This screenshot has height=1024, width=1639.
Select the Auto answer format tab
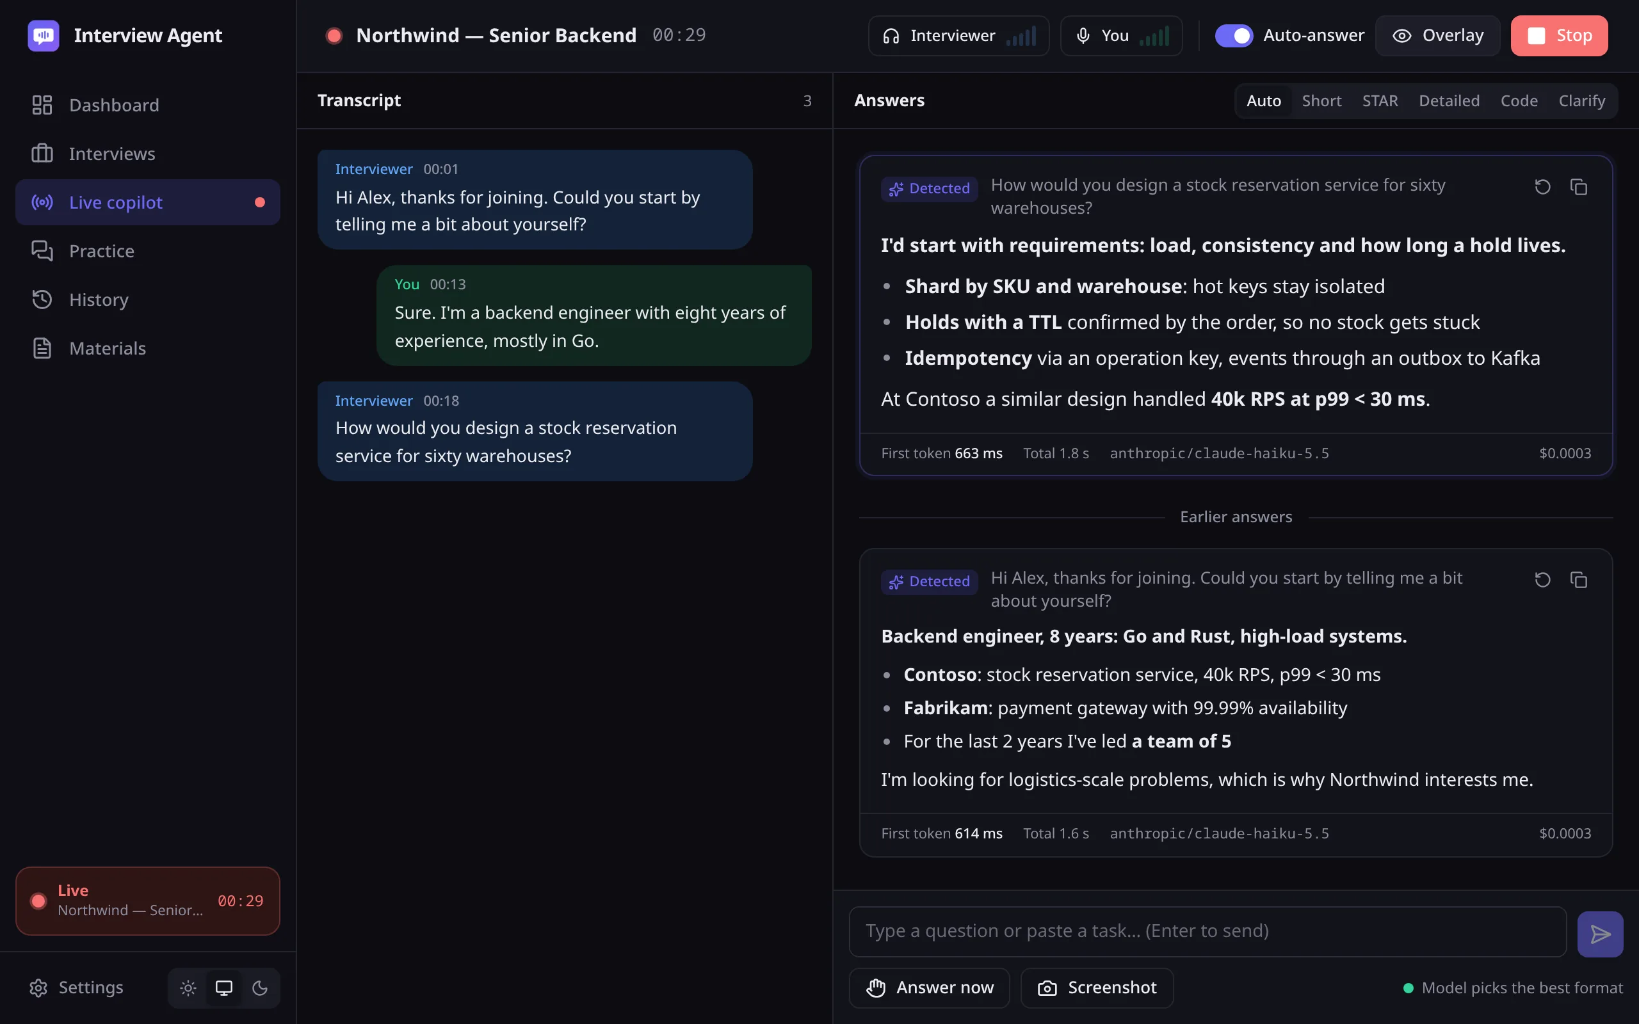pyautogui.click(x=1263, y=101)
